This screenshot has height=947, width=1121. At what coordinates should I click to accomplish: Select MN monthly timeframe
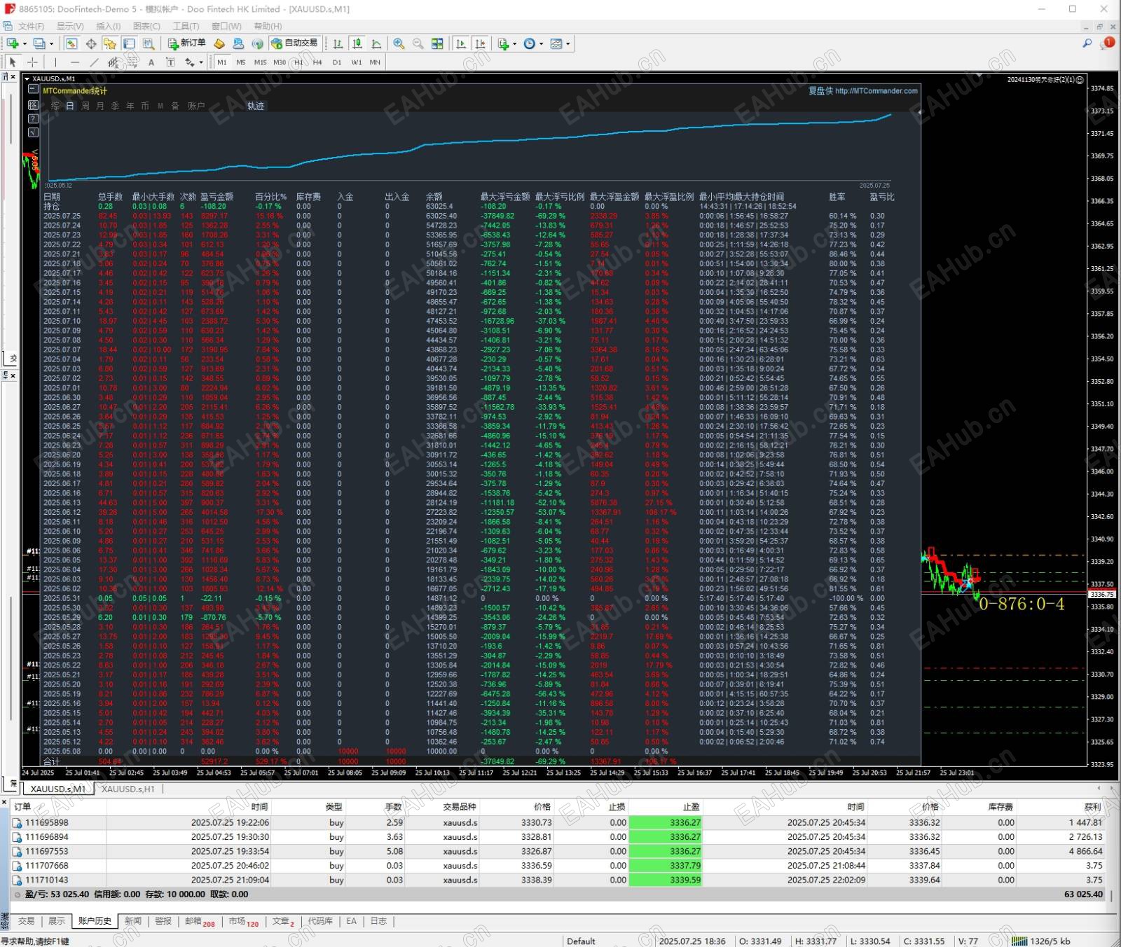[375, 62]
